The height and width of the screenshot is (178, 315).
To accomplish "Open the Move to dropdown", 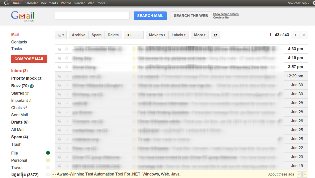I will (157, 35).
